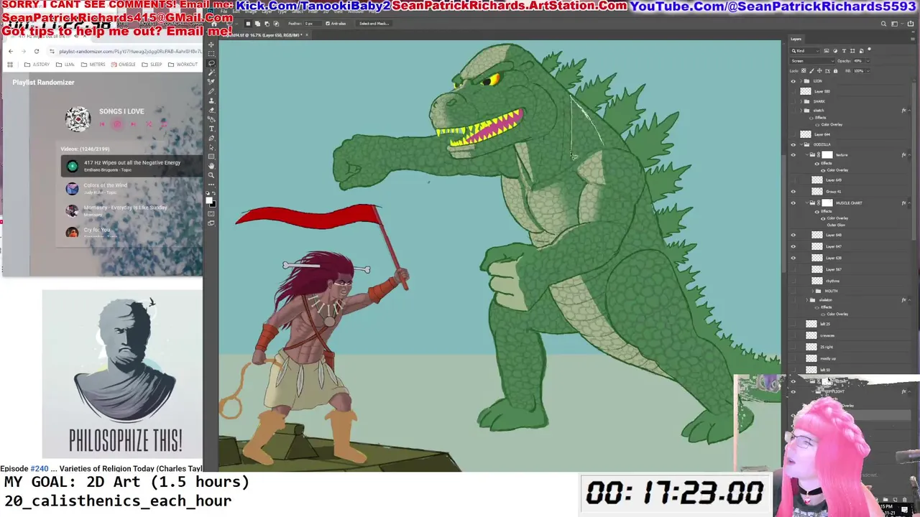Viewport: 920px width, 517px height.
Task: Lock all padlock icon in Layers panel
Action: click(835, 70)
